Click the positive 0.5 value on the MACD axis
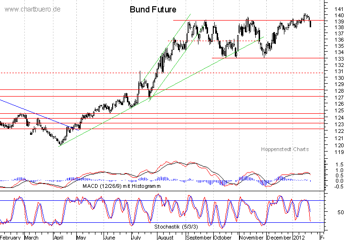 340,175
